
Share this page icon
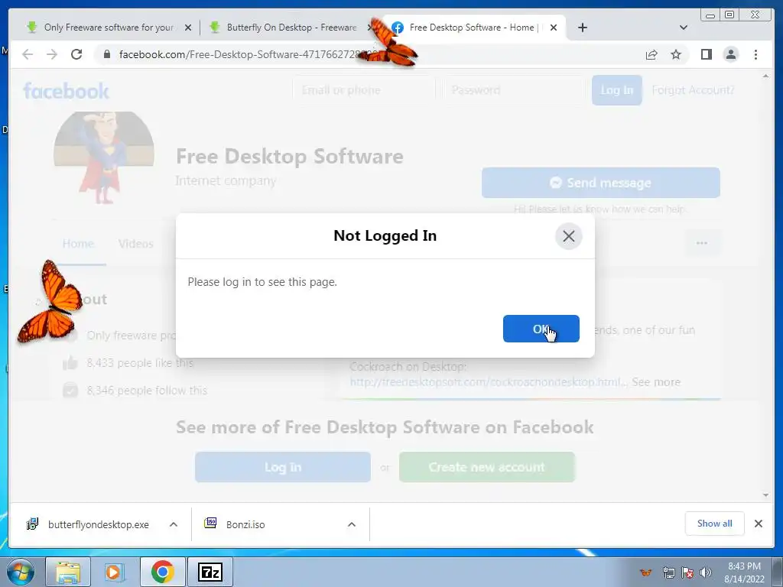pyautogui.click(x=651, y=54)
